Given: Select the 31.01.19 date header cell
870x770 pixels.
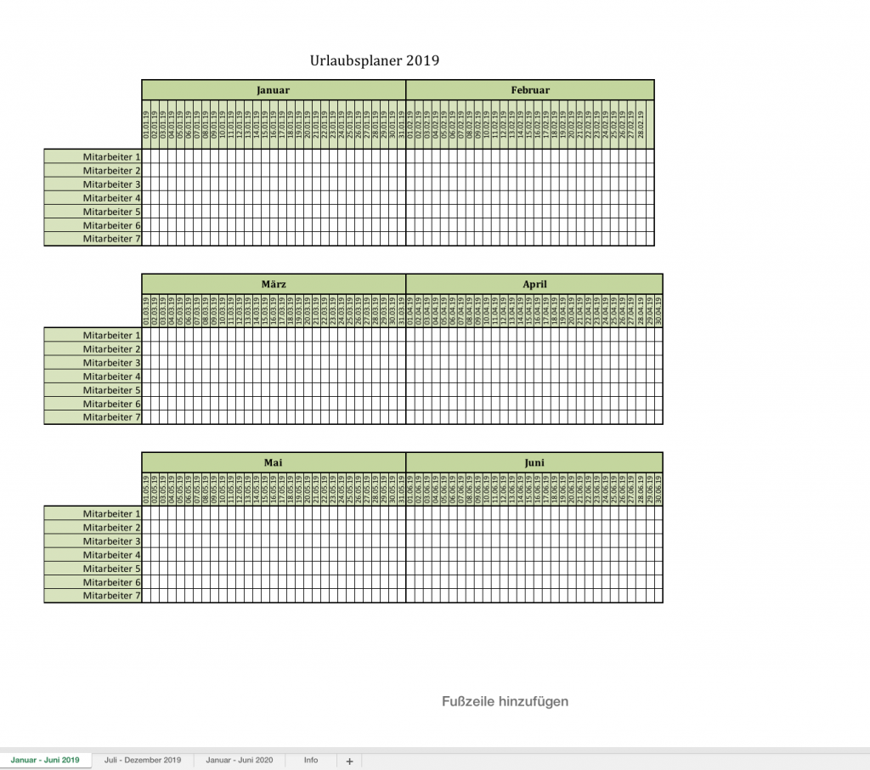Looking at the screenshot, I should (x=402, y=124).
